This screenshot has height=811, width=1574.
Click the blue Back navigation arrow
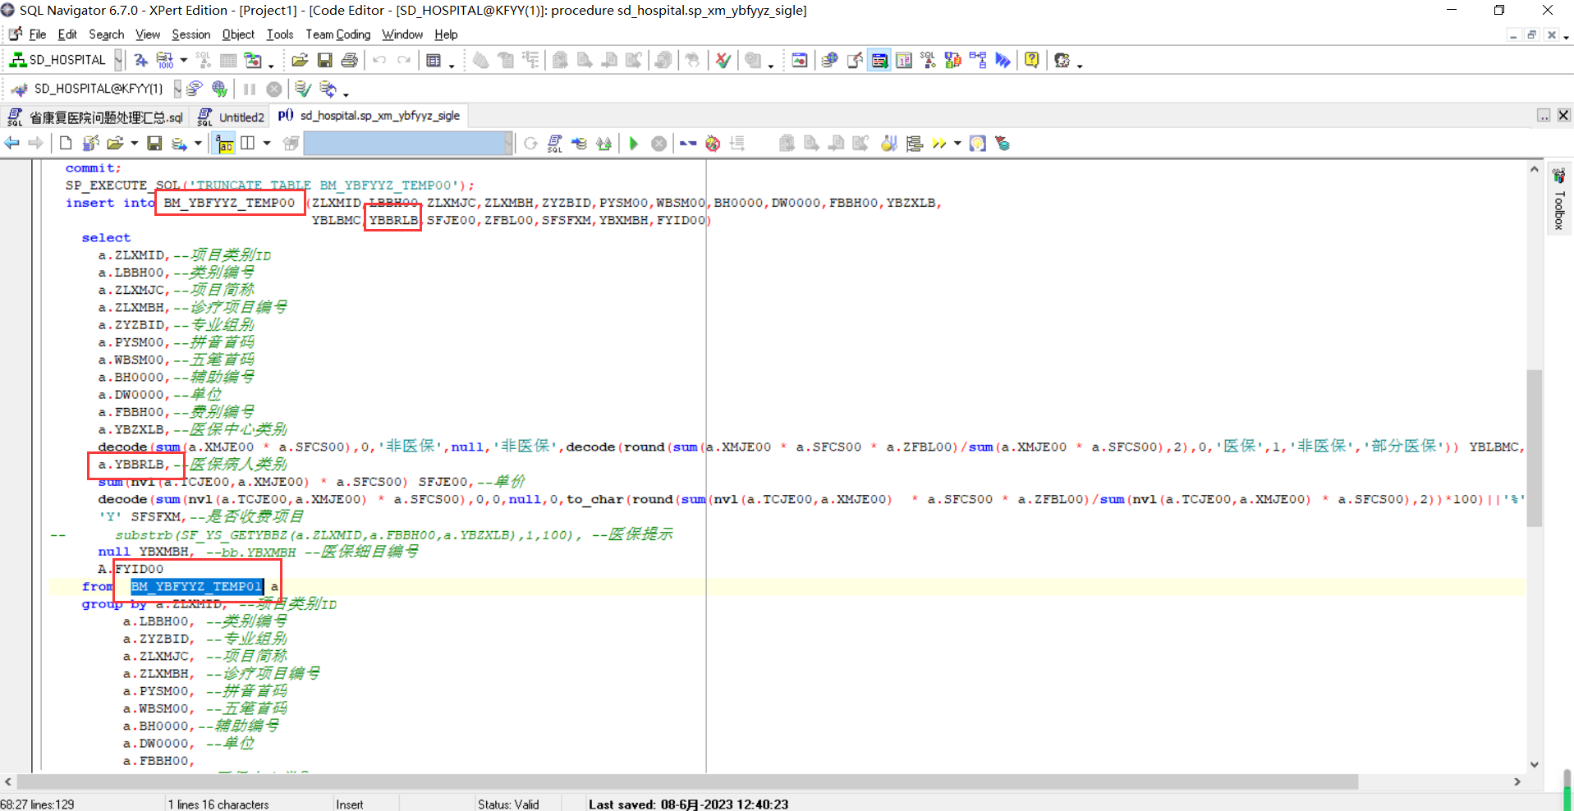[12, 144]
